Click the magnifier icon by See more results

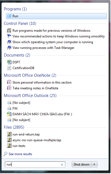click(x=5, y=154)
